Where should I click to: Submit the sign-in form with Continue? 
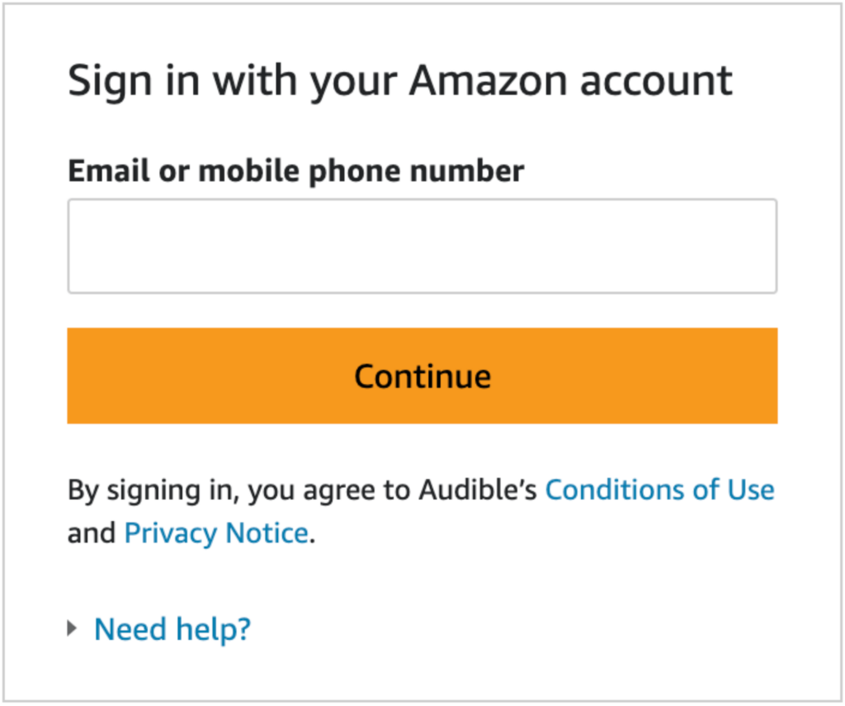click(x=422, y=376)
